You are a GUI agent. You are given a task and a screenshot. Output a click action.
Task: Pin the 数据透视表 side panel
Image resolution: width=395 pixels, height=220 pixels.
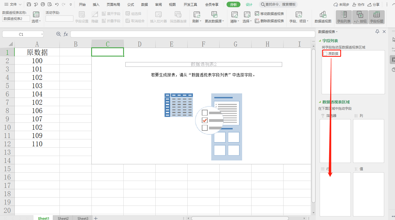coord(377,32)
